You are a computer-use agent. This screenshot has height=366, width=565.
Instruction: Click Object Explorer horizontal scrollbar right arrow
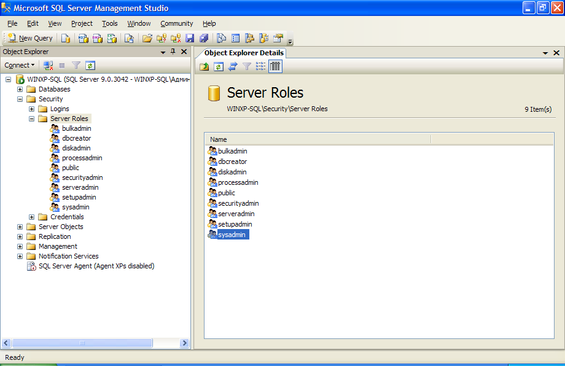(x=184, y=343)
